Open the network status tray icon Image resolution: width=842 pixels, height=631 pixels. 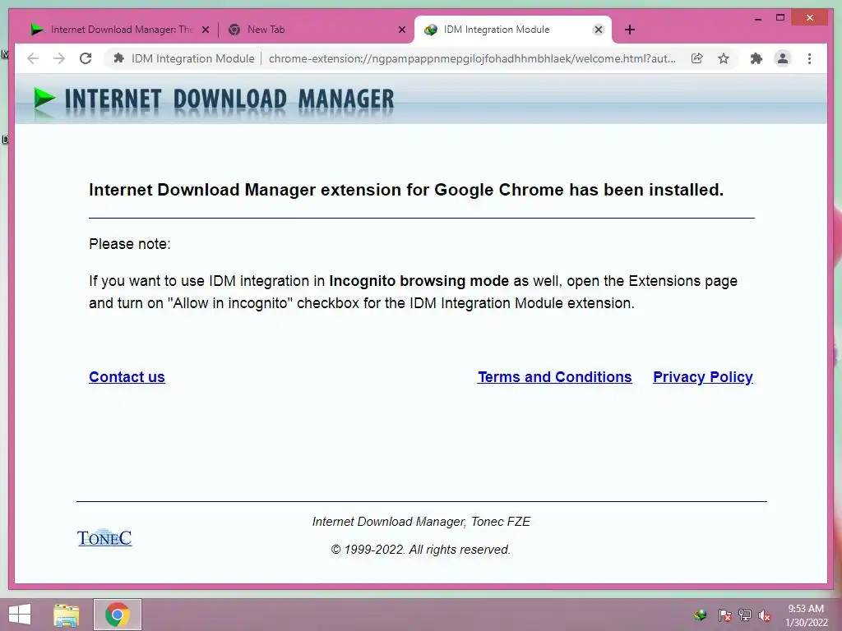[744, 615]
